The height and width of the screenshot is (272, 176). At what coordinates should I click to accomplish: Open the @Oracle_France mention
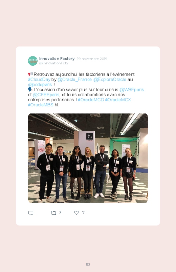[x=74, y=80]
